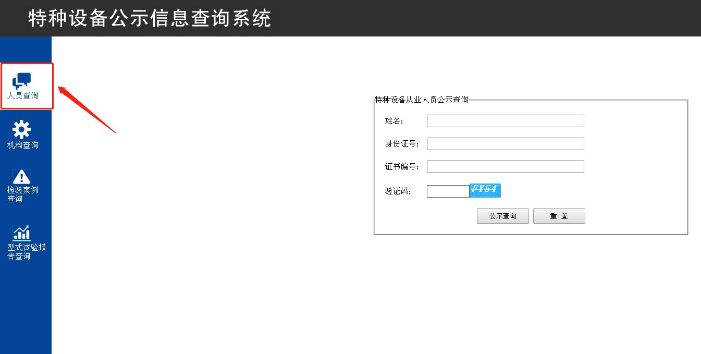Click the 姓名 input field

505,120
